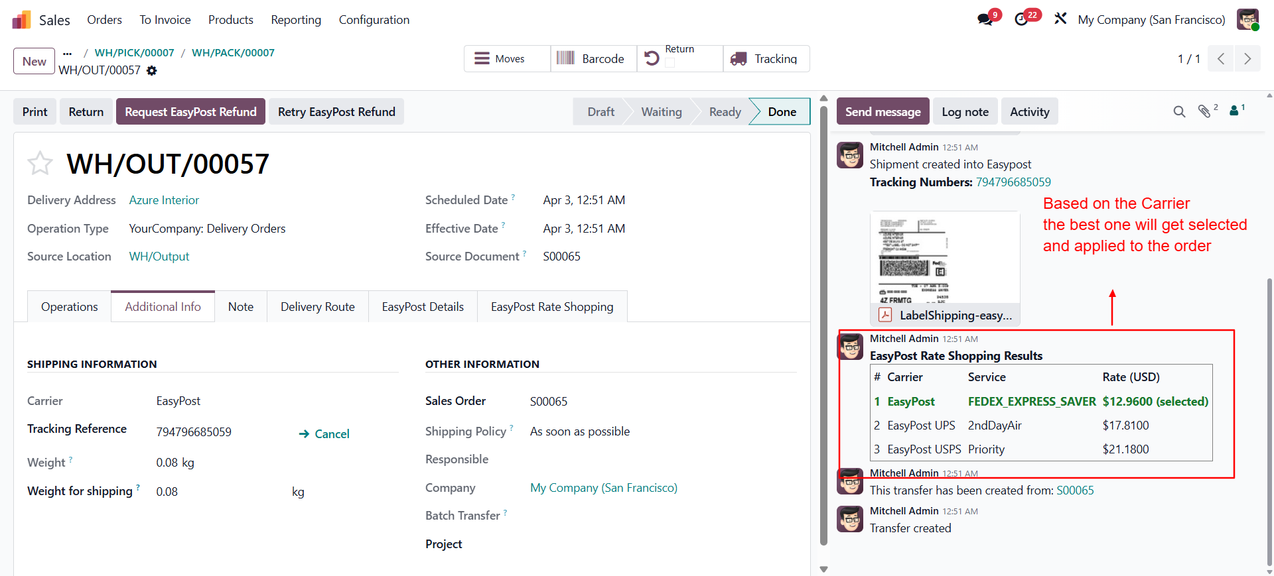The width and height of the screenshot is (1274, 576).
Task: Open attachments via the paperclip icon
Action: (x=1204, y=111)
